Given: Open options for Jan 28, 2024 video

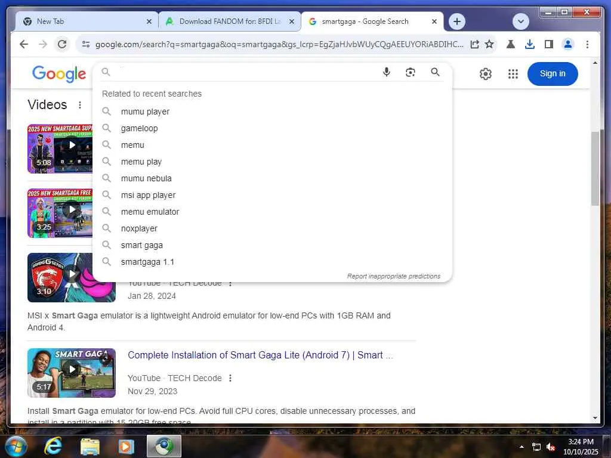Looking at the screenshot, I should pyautogui.click(x=230, y=283).
